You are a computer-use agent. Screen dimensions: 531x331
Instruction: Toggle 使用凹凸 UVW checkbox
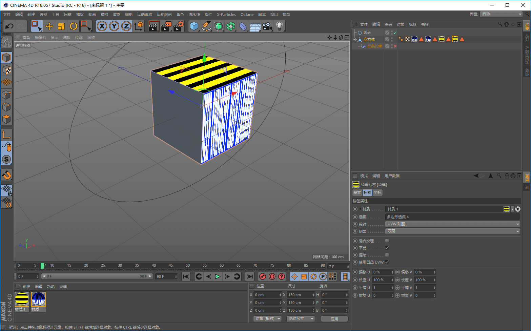[387, 262]
